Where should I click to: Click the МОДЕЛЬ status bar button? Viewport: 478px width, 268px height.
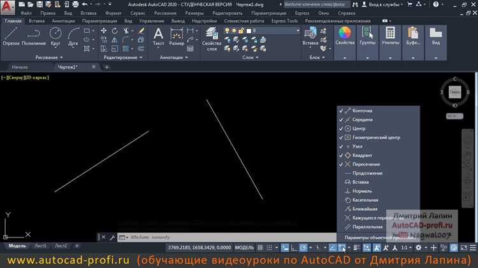pos(244,248)
